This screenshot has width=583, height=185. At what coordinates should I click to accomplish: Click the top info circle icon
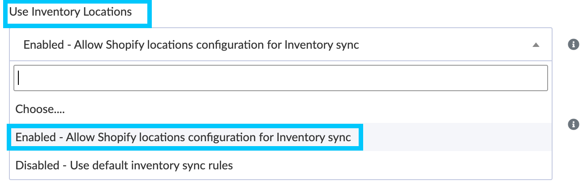pos(573,45)
